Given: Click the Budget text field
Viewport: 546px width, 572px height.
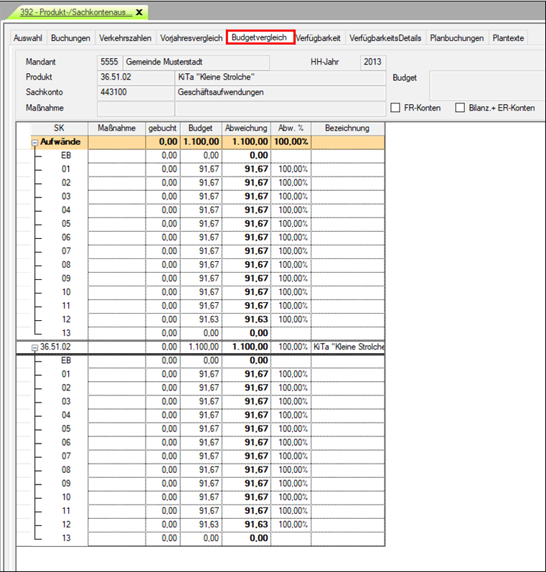Looking at the screenshot, I should point(487,85).
